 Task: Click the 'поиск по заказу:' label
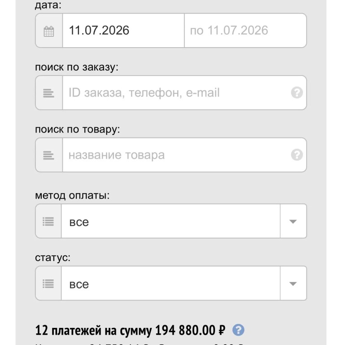point(76,67)
